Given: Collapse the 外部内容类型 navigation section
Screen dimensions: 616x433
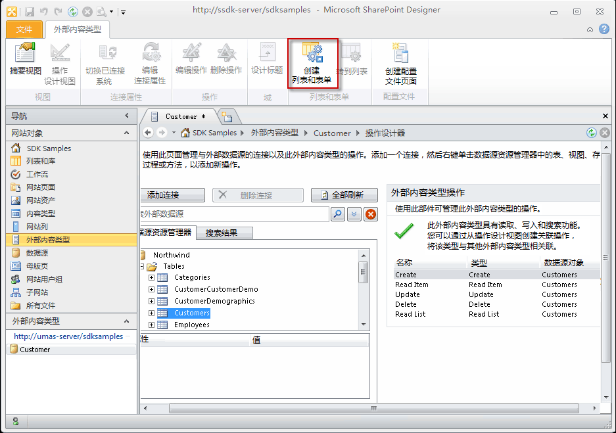Looking at the screenshot, I should [126, 321].
